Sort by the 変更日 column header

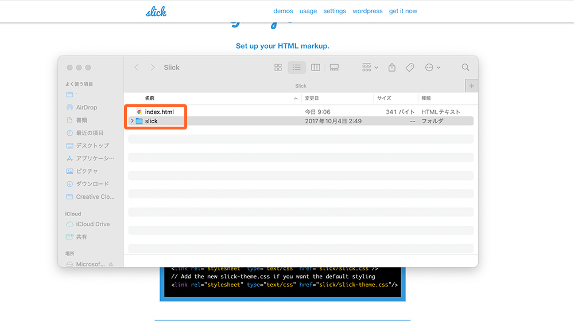pyautogui.click(x=312, y=98)
